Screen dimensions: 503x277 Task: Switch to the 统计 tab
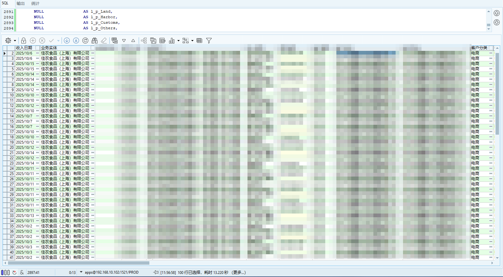pyautogui.click(x=35, y=3)
